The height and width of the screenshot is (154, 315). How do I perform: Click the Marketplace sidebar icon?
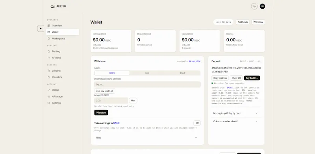48,38
